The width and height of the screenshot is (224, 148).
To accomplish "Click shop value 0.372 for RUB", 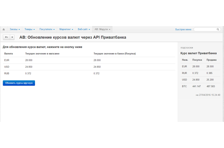I will (28, 73).
